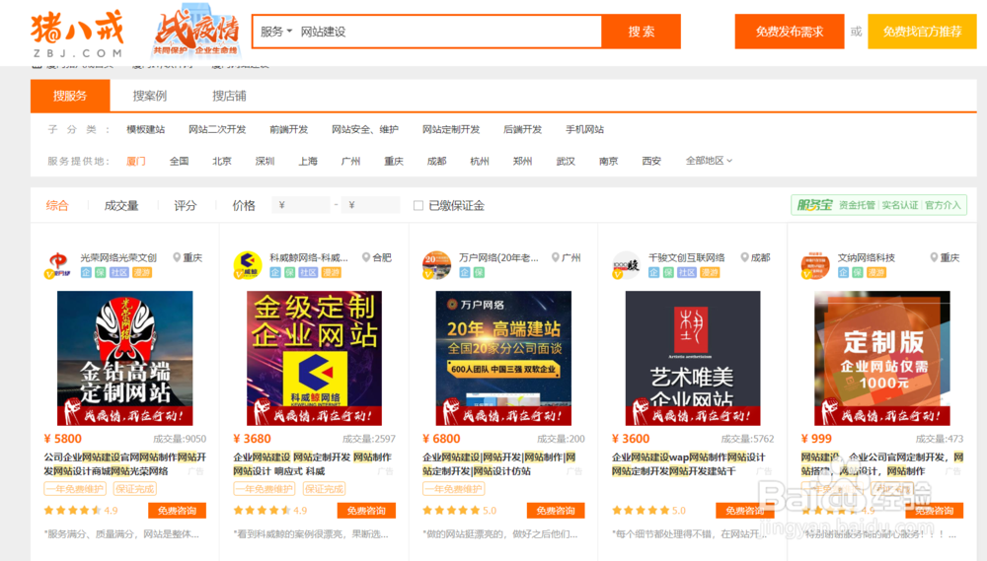This screenshot has height=561, width=987.
Task: Click the 千骏文创互联网络 shop name
Action: pos(686,257)
